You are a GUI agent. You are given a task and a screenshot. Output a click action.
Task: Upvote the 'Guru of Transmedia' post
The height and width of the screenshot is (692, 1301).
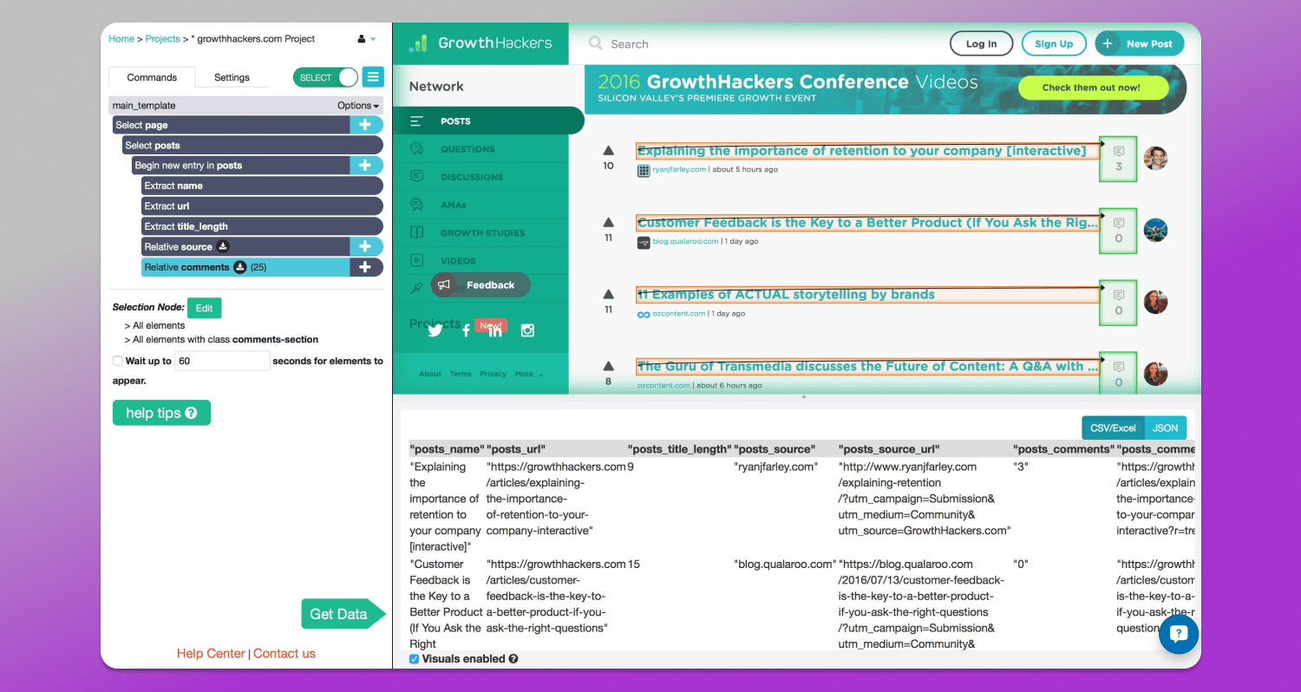pos(609,367)
